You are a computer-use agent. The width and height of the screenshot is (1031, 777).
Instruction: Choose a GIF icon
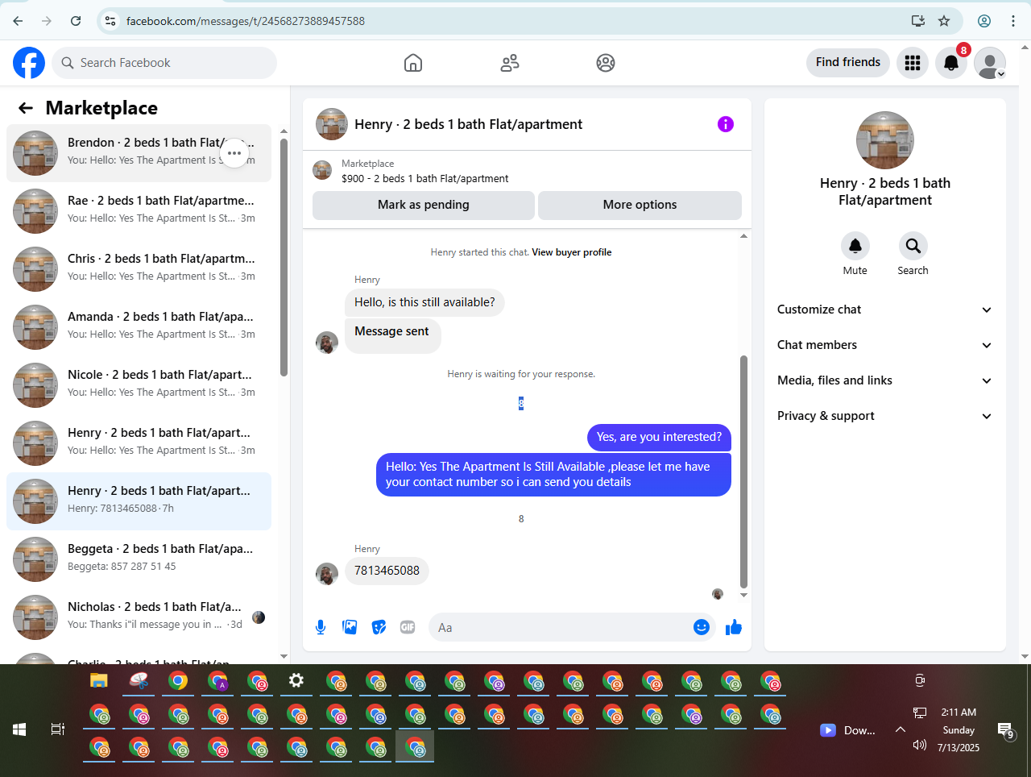[408, 627]
